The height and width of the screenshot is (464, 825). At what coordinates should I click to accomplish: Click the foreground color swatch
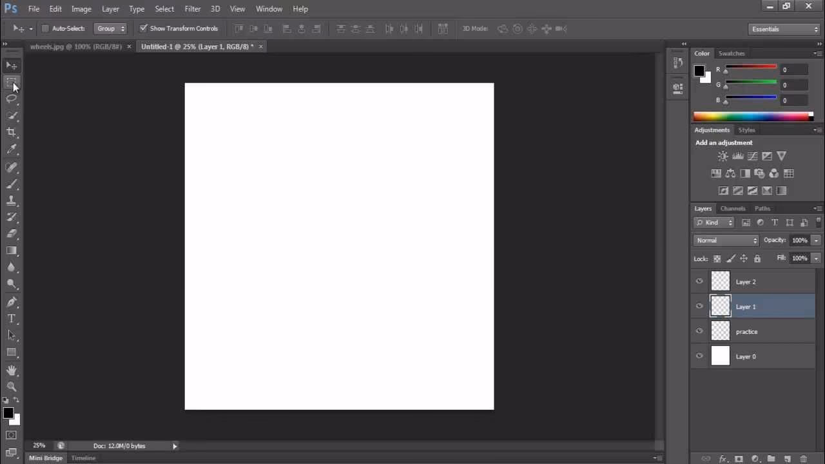coord(8,413)
